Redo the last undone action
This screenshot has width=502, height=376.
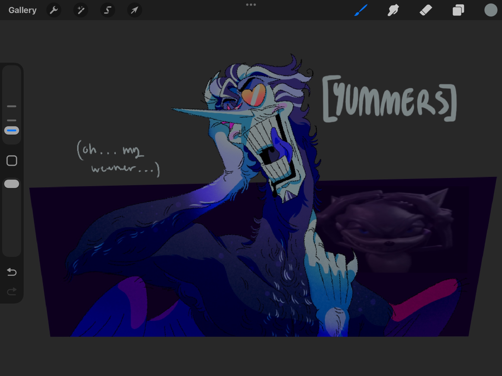pos(12,291)
